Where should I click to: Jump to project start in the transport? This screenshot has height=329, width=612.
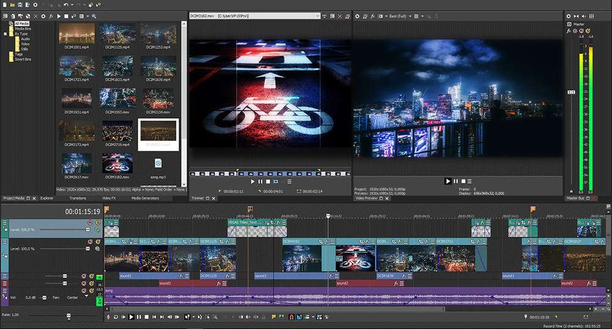point(154,317)
